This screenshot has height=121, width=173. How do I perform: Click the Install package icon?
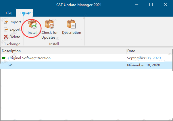coord(32,24)
